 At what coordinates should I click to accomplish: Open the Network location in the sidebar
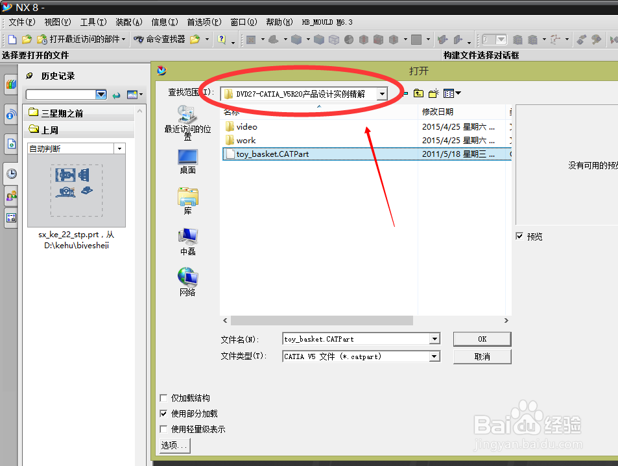point(187,277)
